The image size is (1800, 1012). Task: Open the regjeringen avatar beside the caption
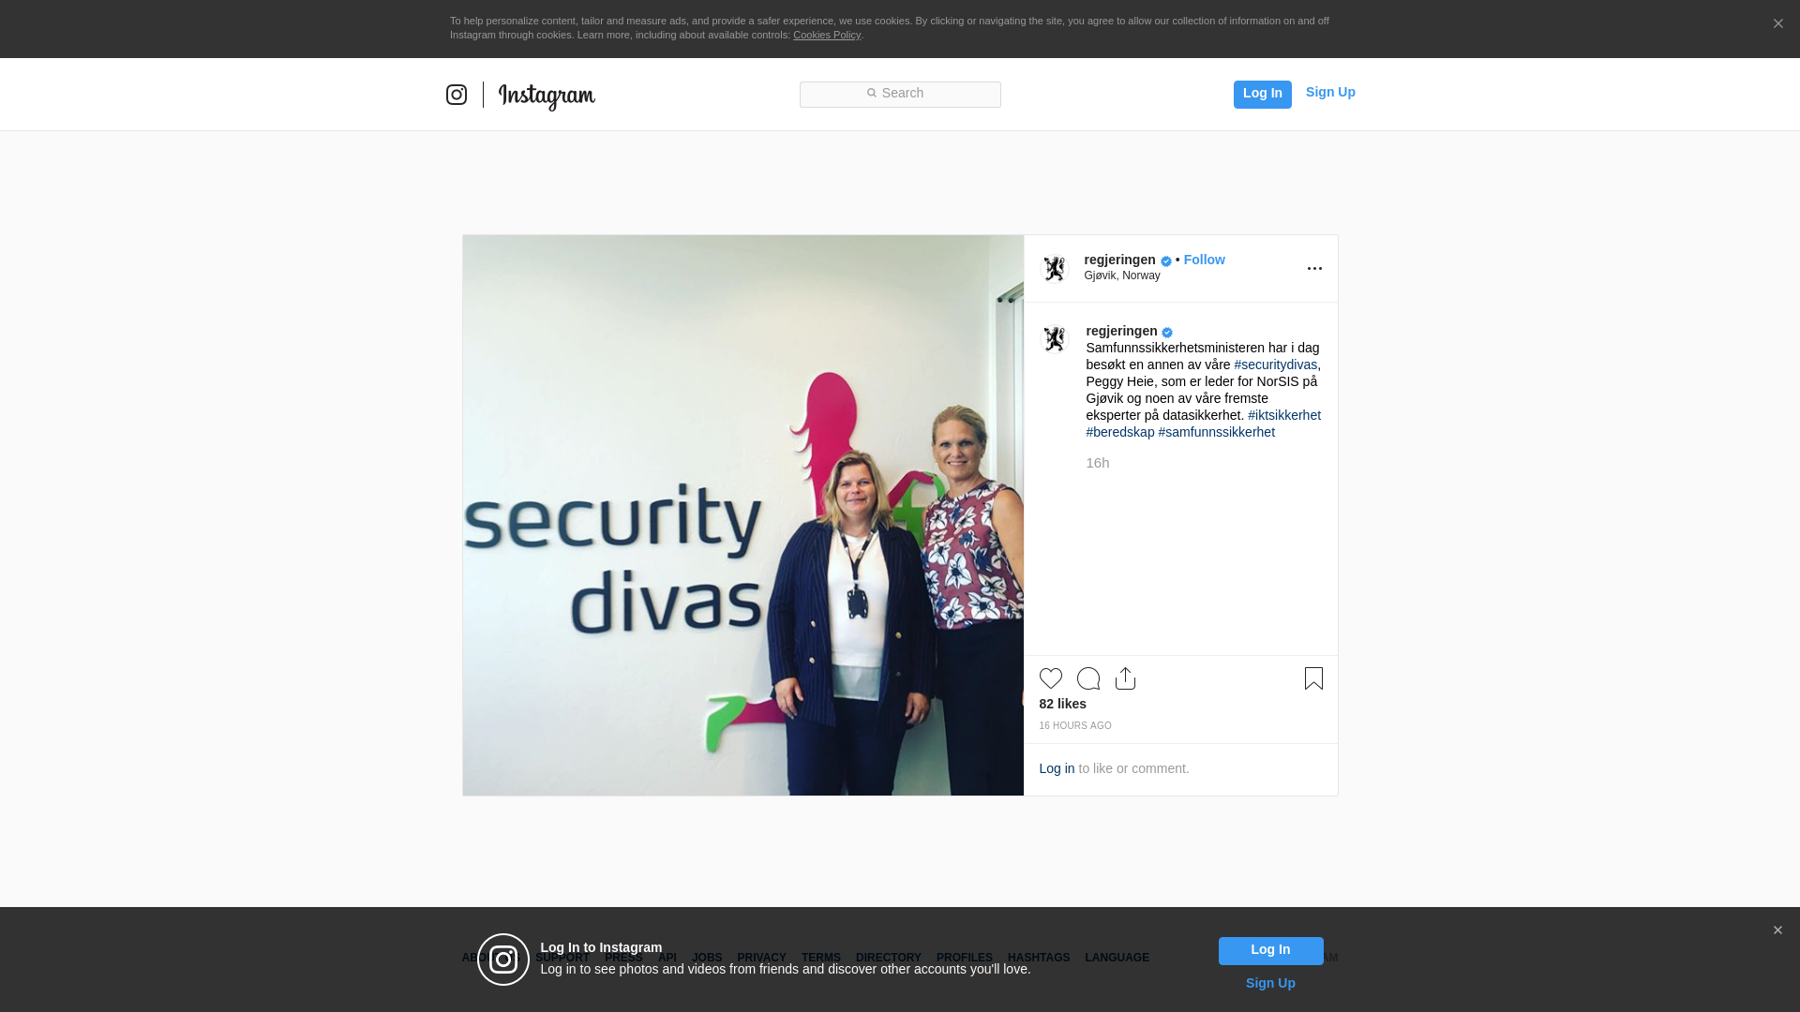click(x=1055, y=339)
